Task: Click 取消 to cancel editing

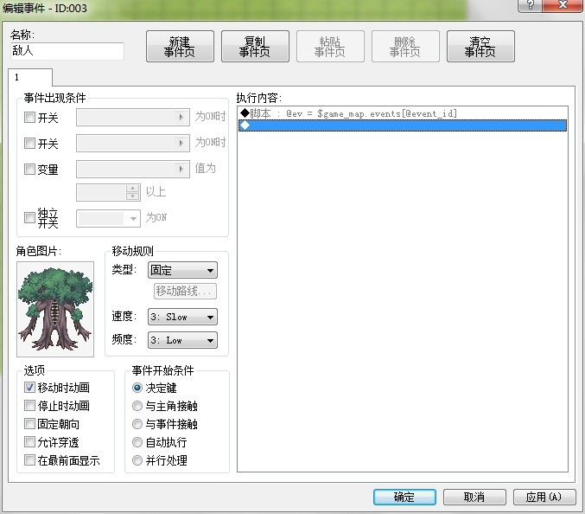Action: point(474,498)
